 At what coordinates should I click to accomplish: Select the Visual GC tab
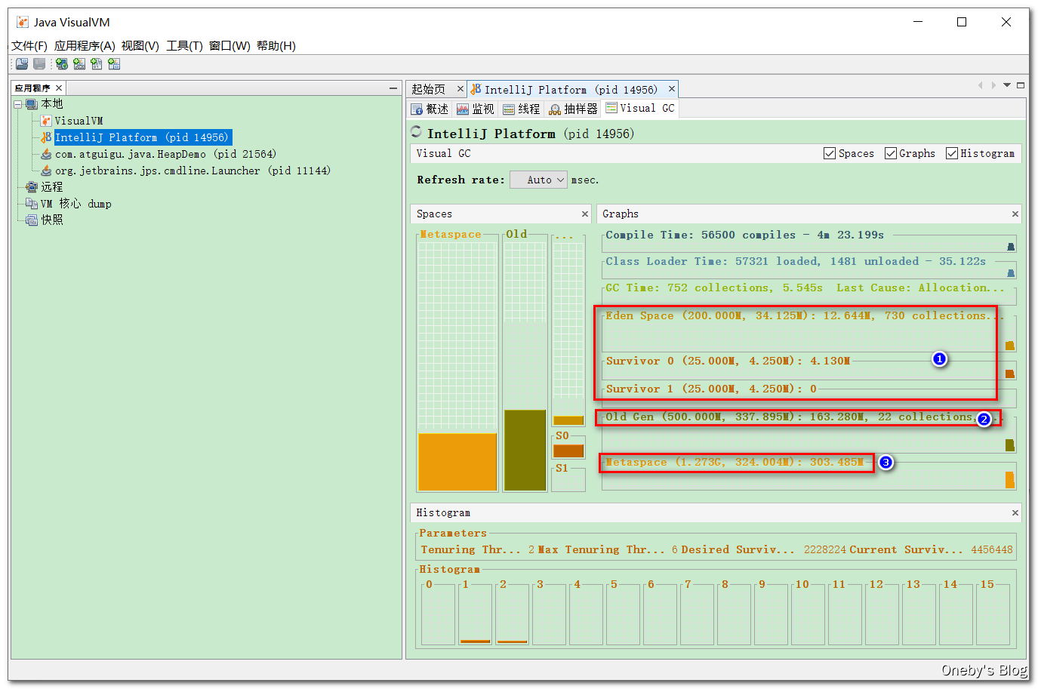tap(640, 108)
